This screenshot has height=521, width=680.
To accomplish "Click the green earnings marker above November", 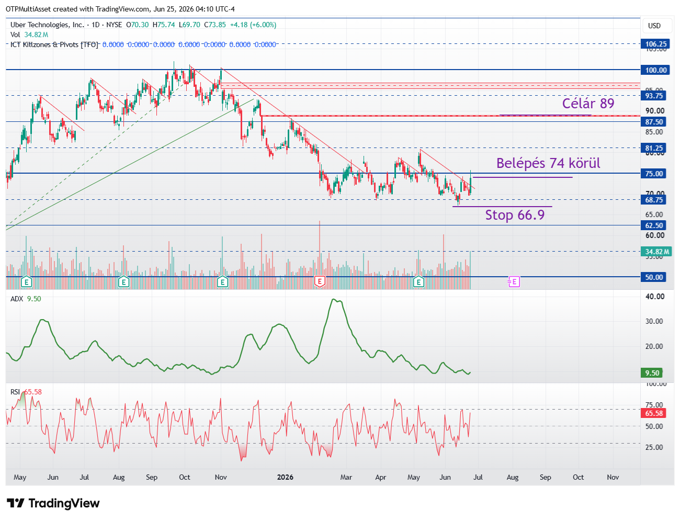I will 222,282.
